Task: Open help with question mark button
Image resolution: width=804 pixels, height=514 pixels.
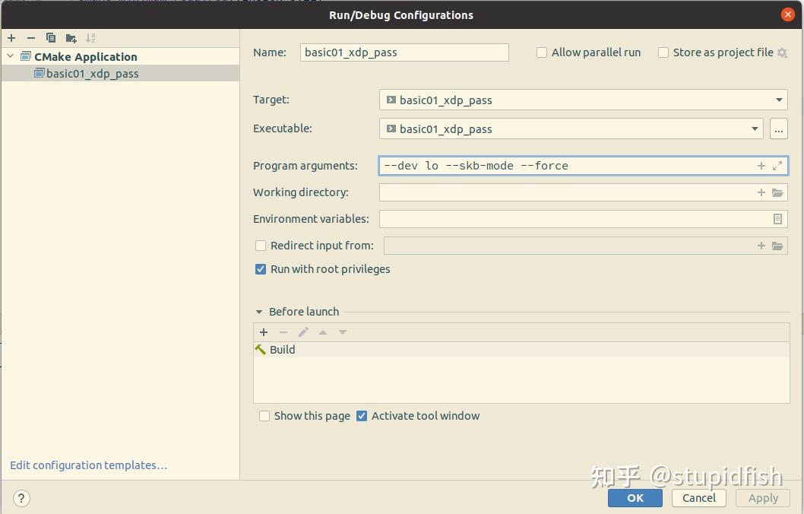Action: click(21, 498)
